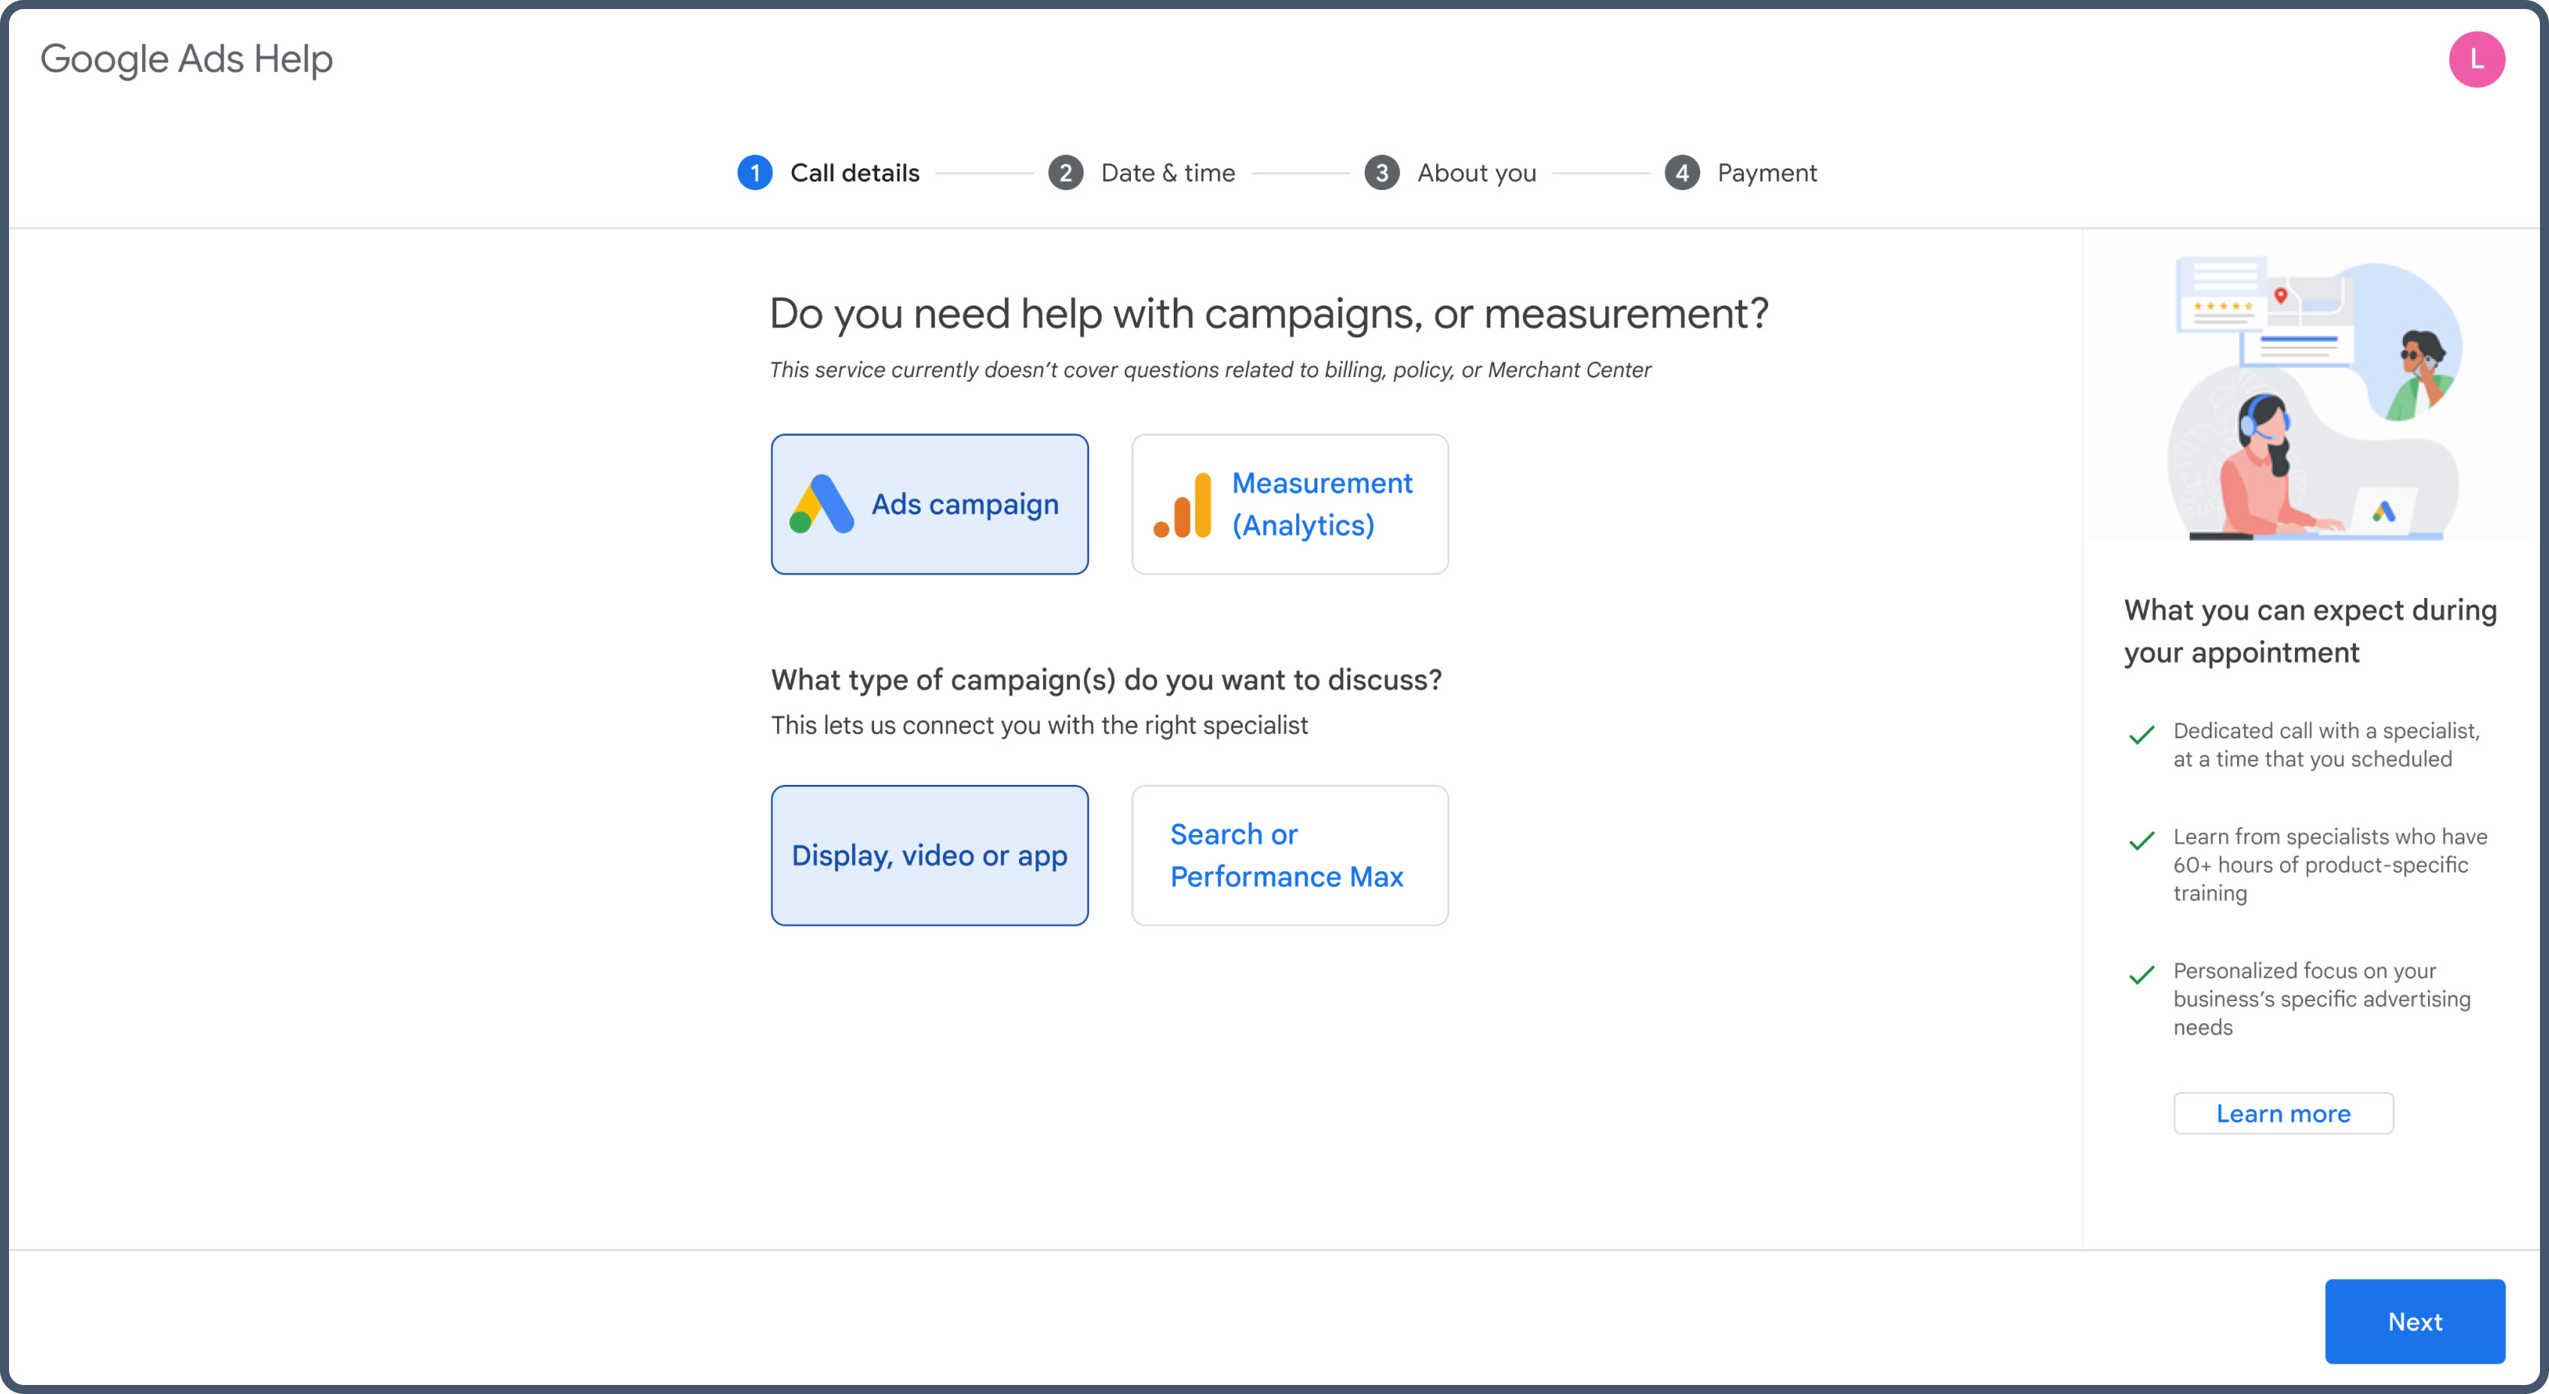Click the step 3 number circle
Viewport: 2549px width, 1394px height.
tap(1381, 173)
